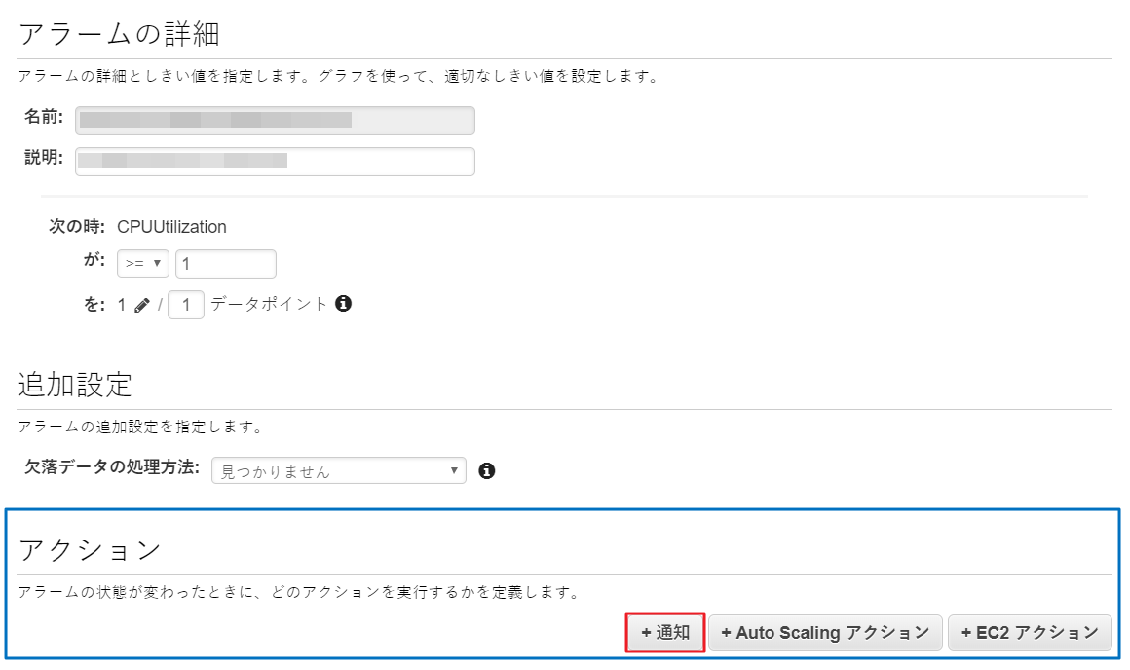
Task: Click the + EC2 アクション button
Action: coord(1030,633)
